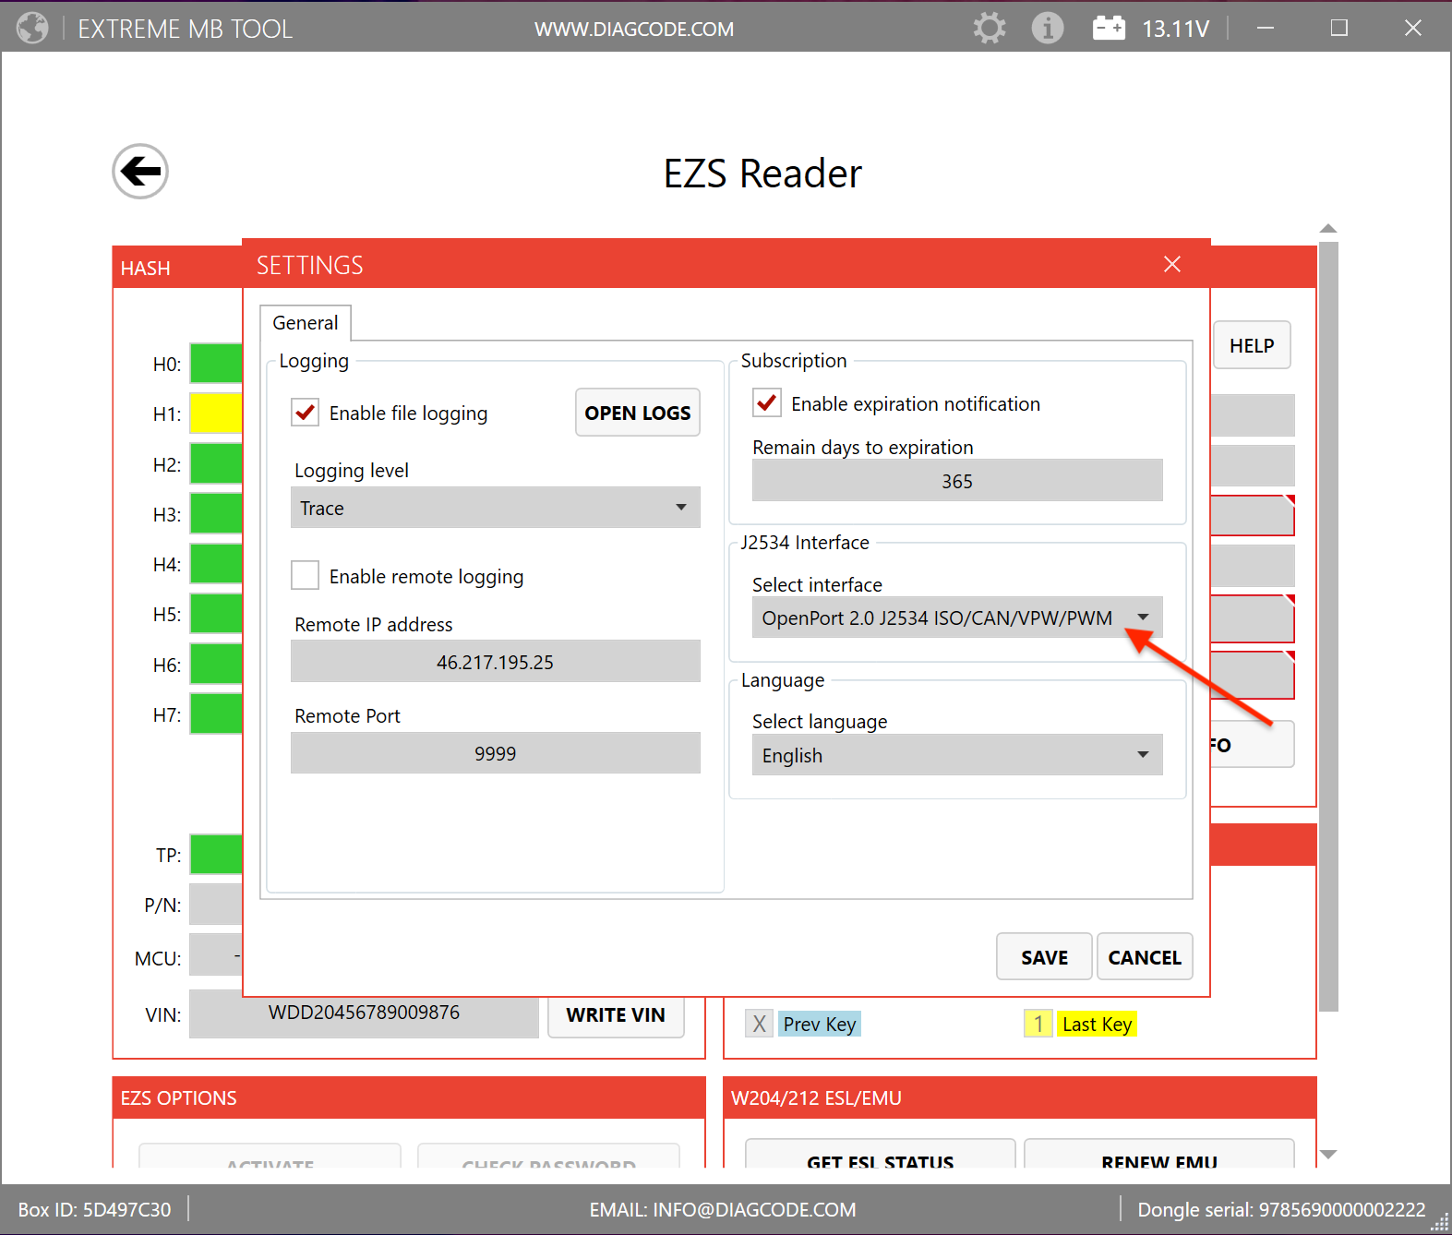Viewport: 1452px width, 1235px height.
Task: Select the General tab
Action: coord(306,323)
